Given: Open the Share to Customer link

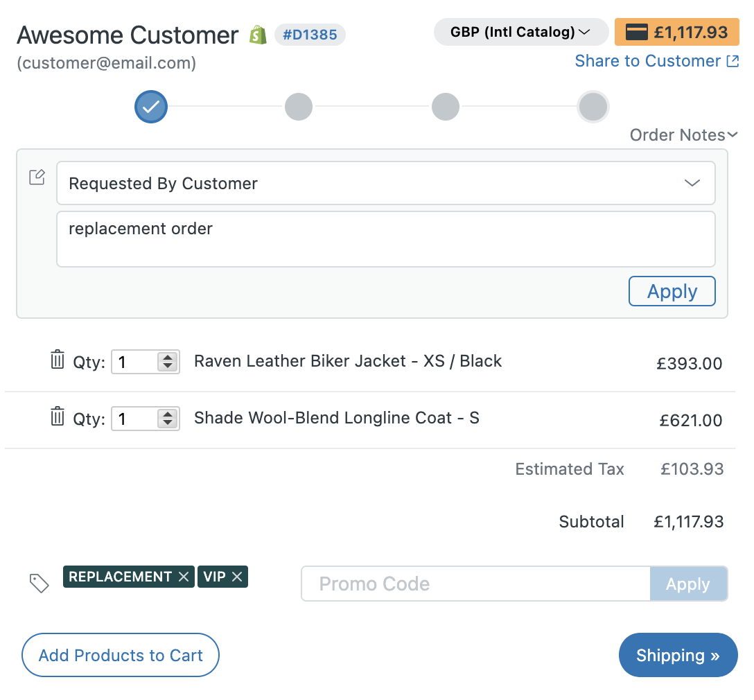Looking at the screenshot, I should coord(657,61).
